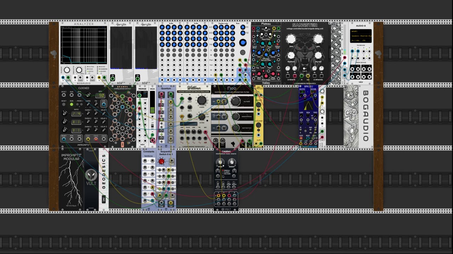The height and width of the screenshot is (254, 453).
Task: Turn the COARSE knob on Woldemar oscillator
Action: pyautogui.click(x=202, y=100)
